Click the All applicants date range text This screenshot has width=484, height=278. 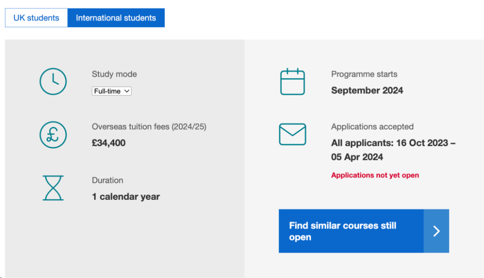click(x=393, y=150)
